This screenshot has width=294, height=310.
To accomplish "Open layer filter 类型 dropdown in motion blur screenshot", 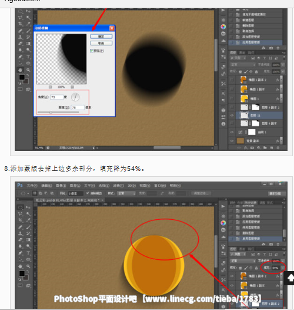I will tap(238, 58).
